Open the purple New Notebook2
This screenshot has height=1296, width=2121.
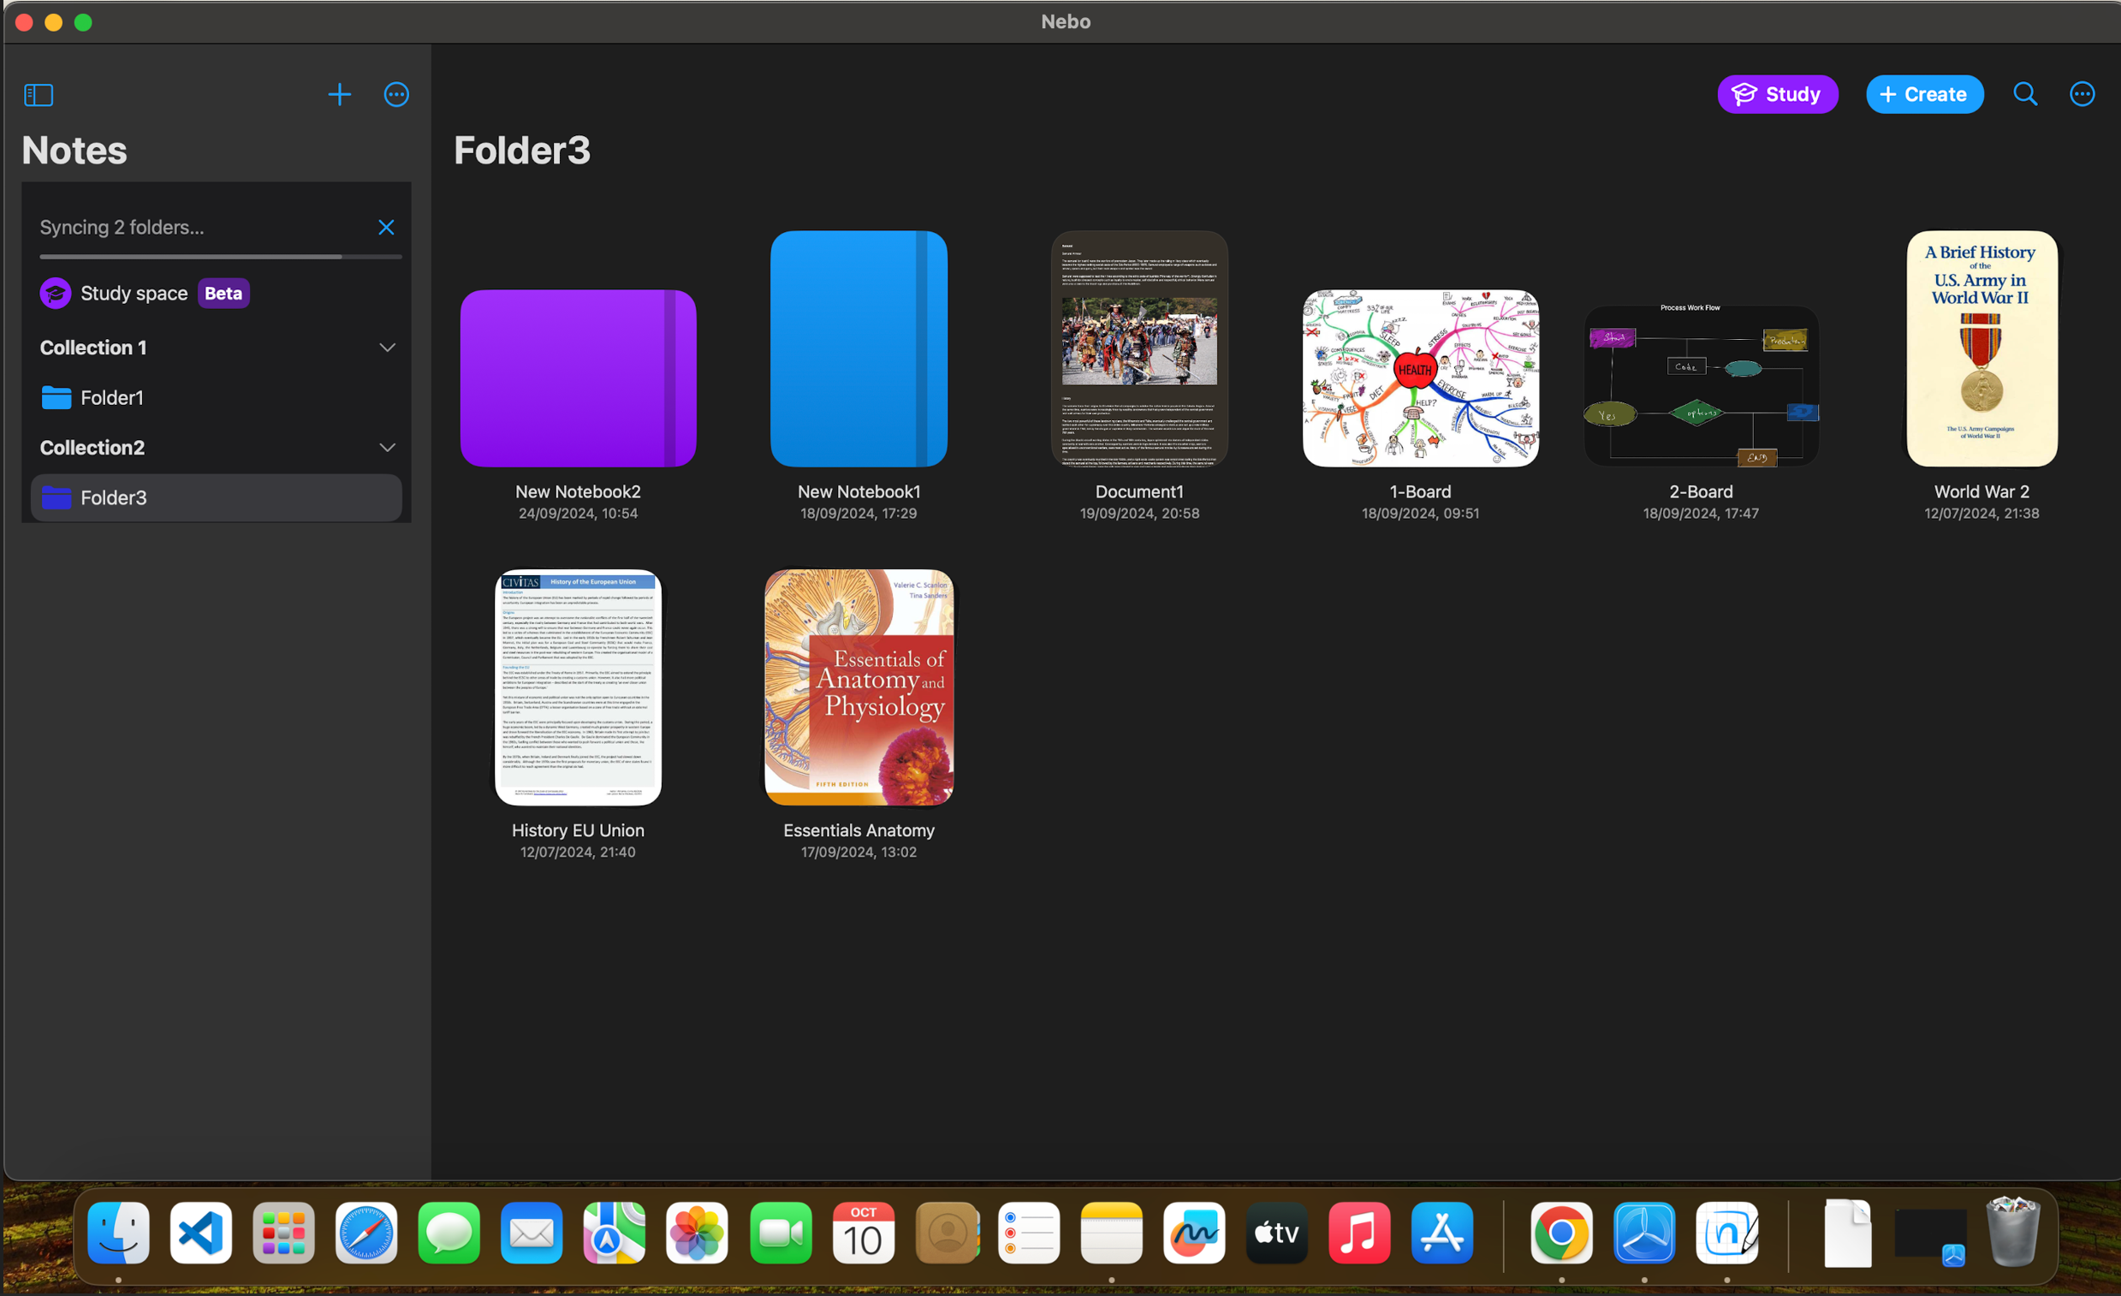[x=578, y=378]
